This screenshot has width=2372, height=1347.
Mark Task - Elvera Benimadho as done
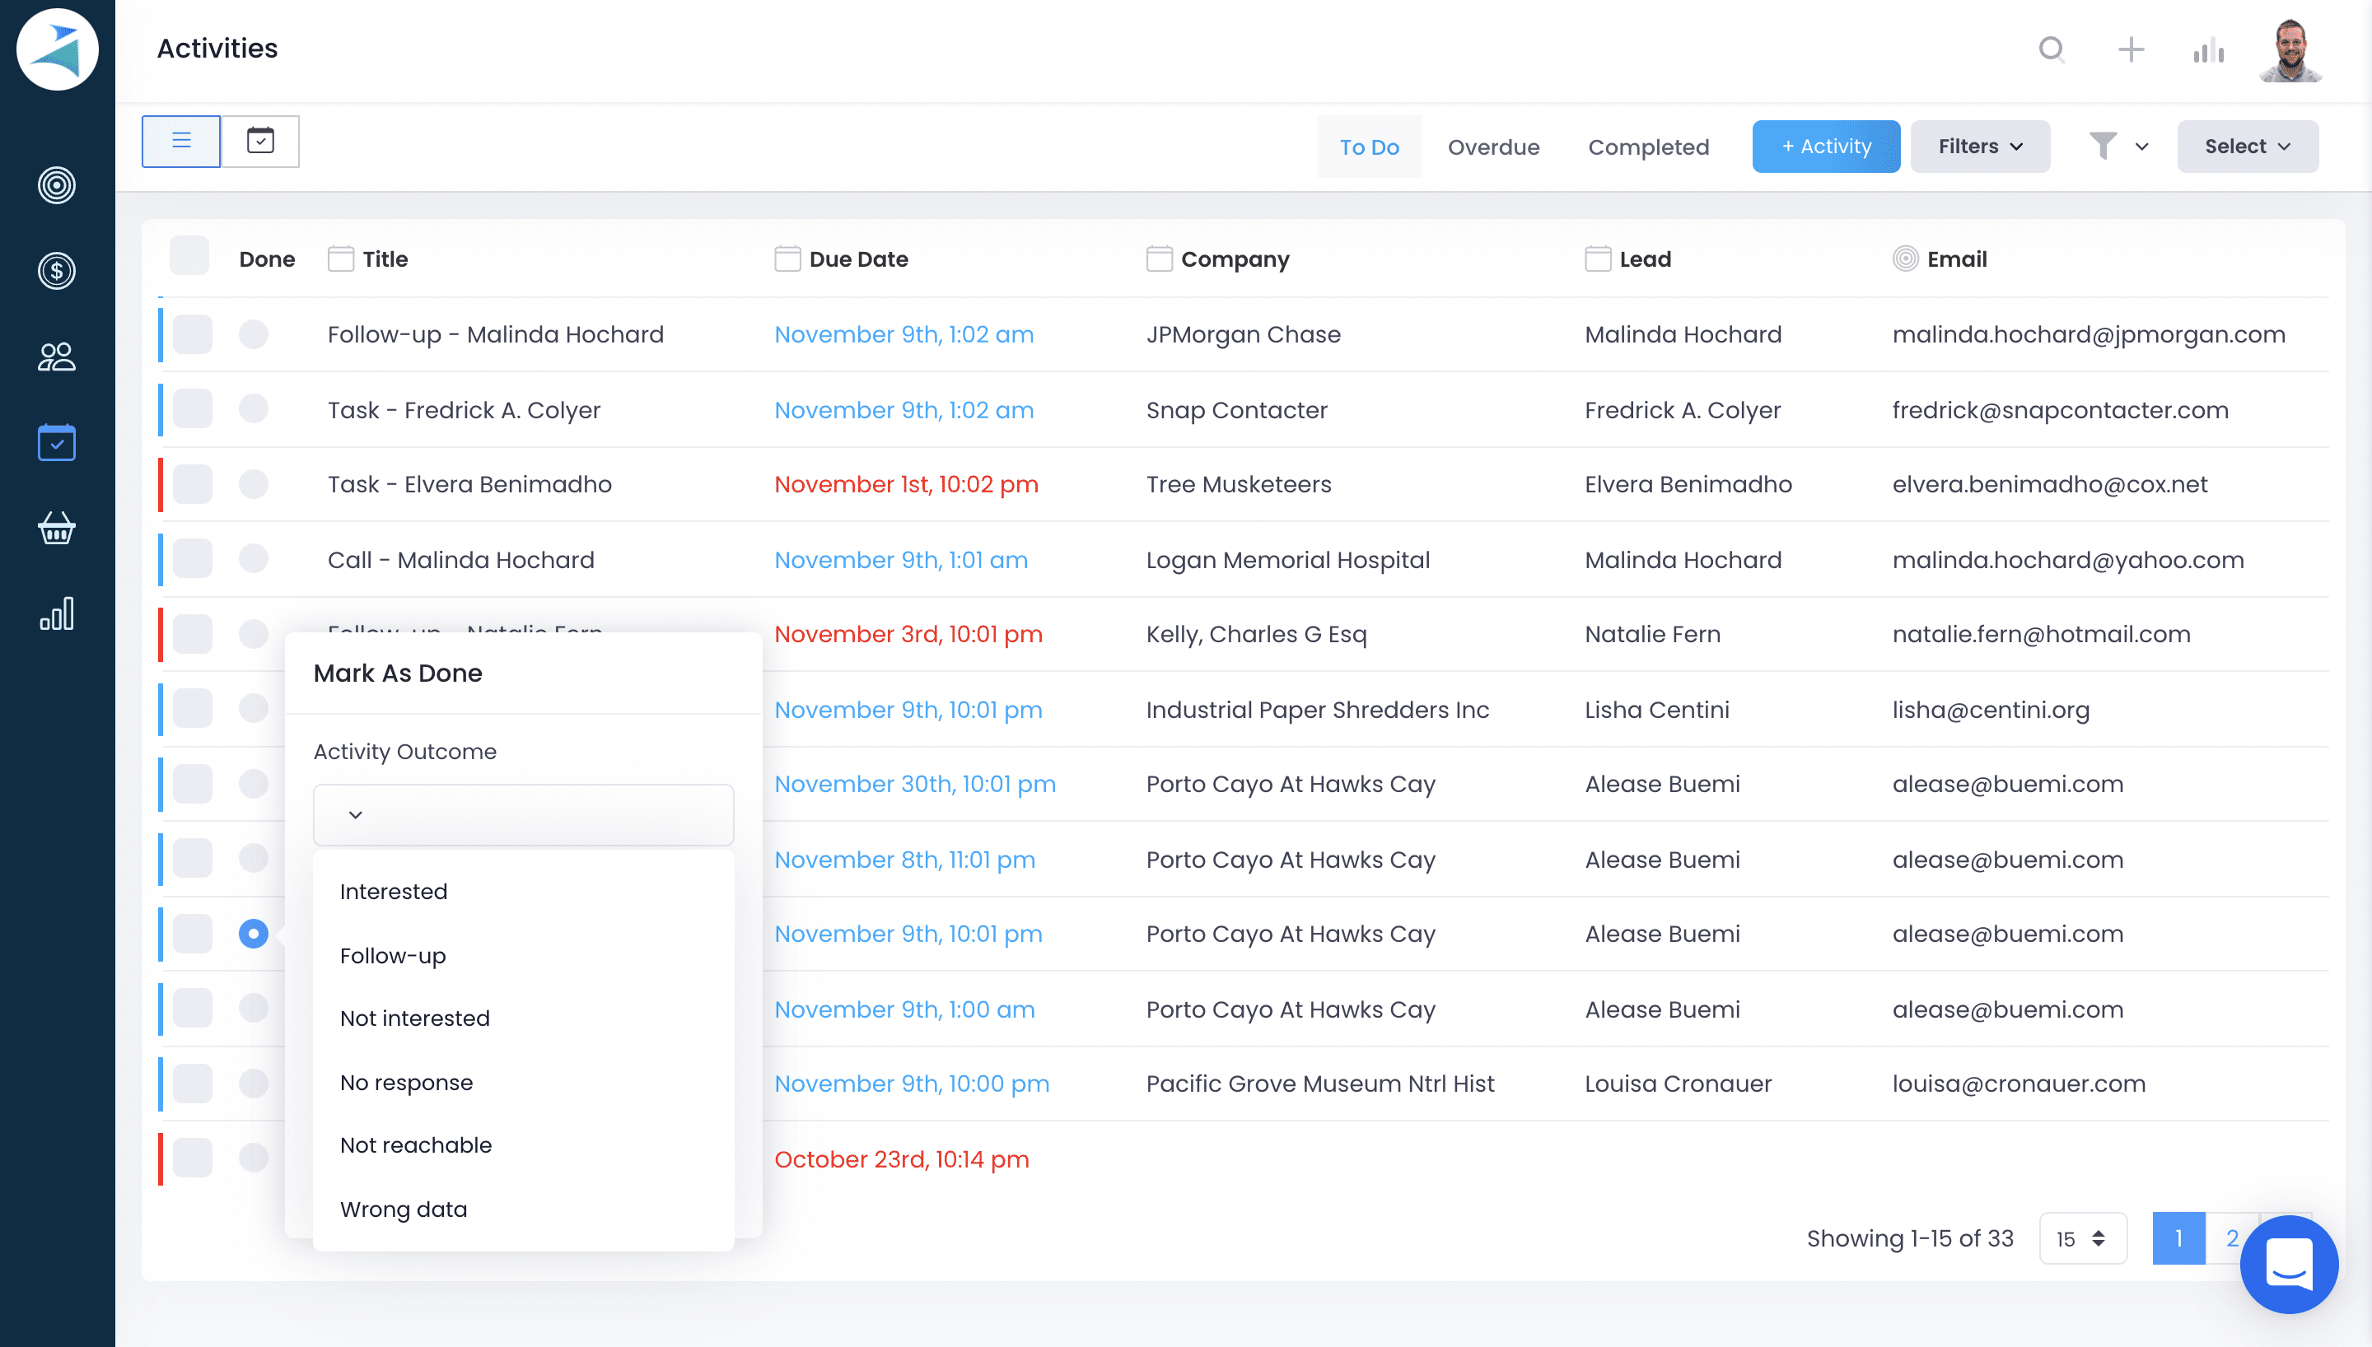pyautogui.click(x=253, y=484)
